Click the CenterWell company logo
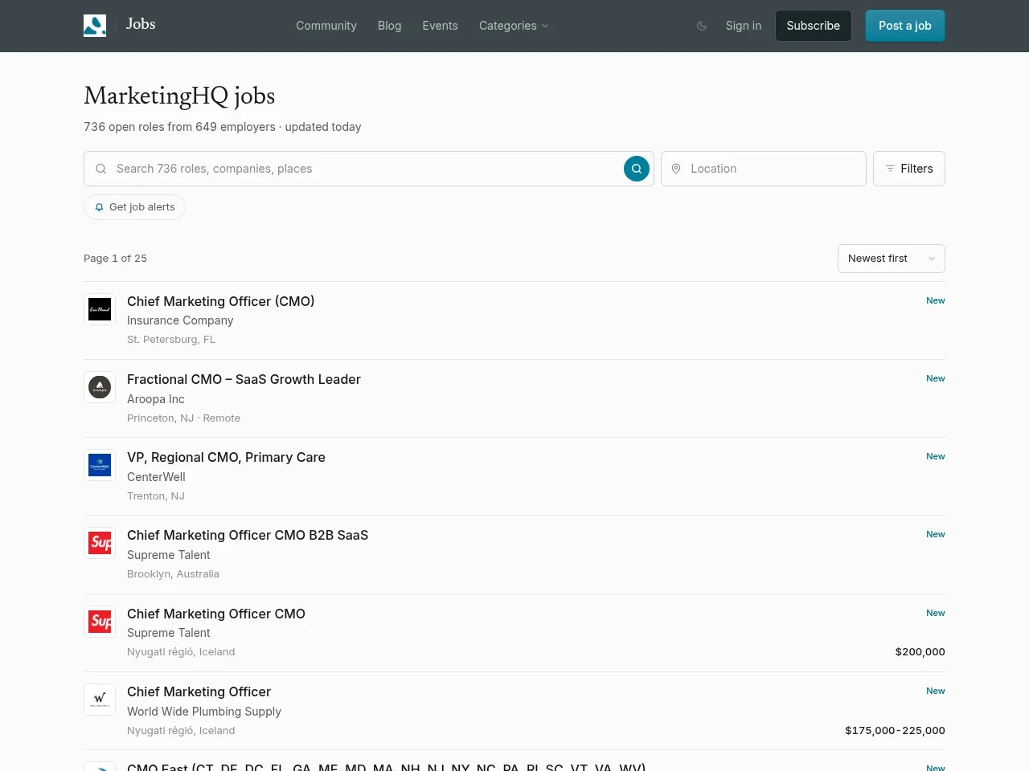Viewport: 1029px width, 771px height. point(100,465)
